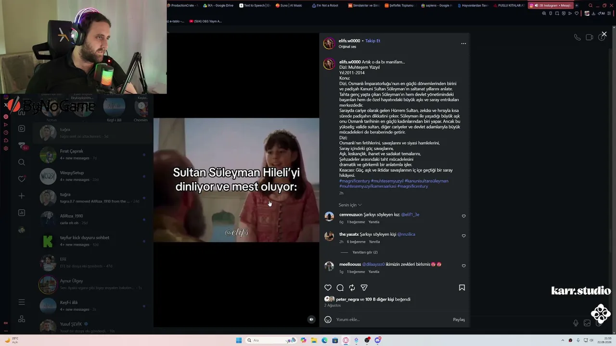Open a new browser tab

point(577,5)
